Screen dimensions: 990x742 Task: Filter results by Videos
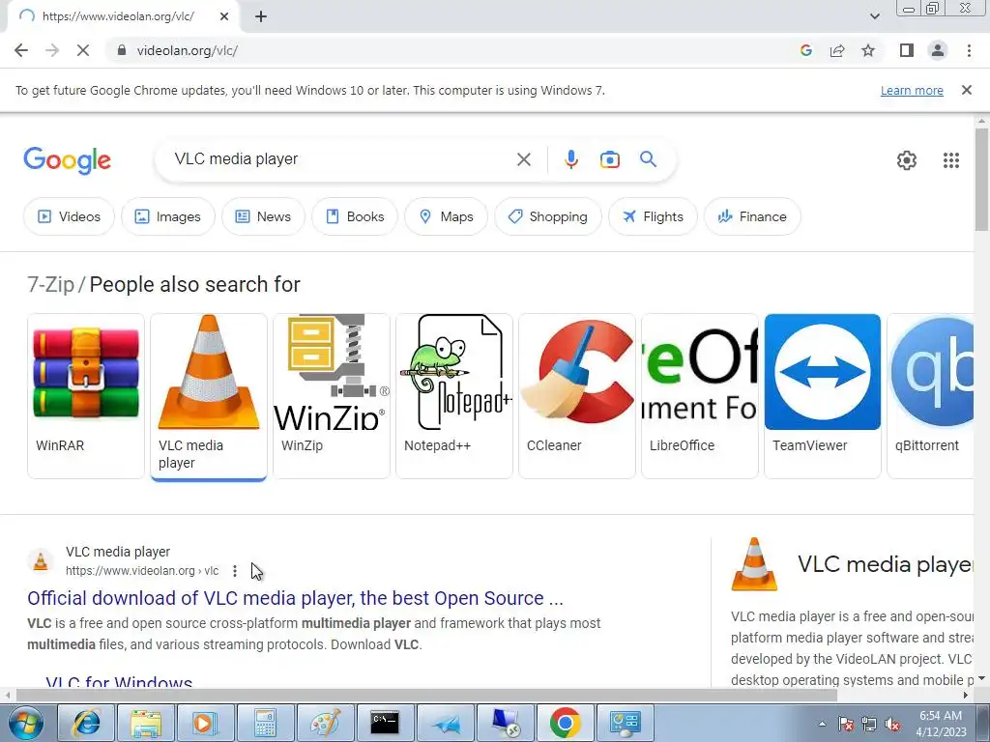pos(69,216)
